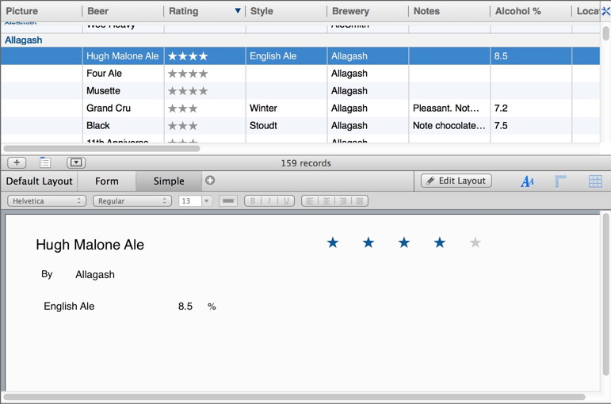The width and height of the screenshot is (611, 404).
Task: Click the Brewery column header
Action: click(368, 11)
